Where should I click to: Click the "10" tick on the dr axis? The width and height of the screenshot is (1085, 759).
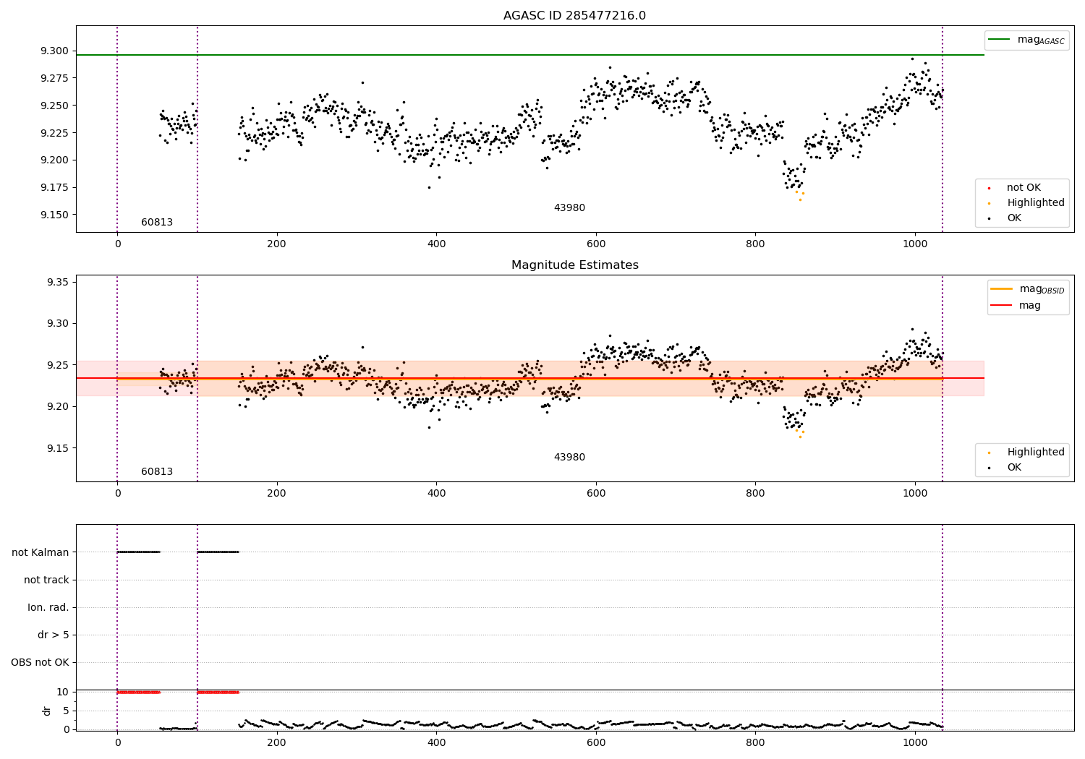point(63,692)
